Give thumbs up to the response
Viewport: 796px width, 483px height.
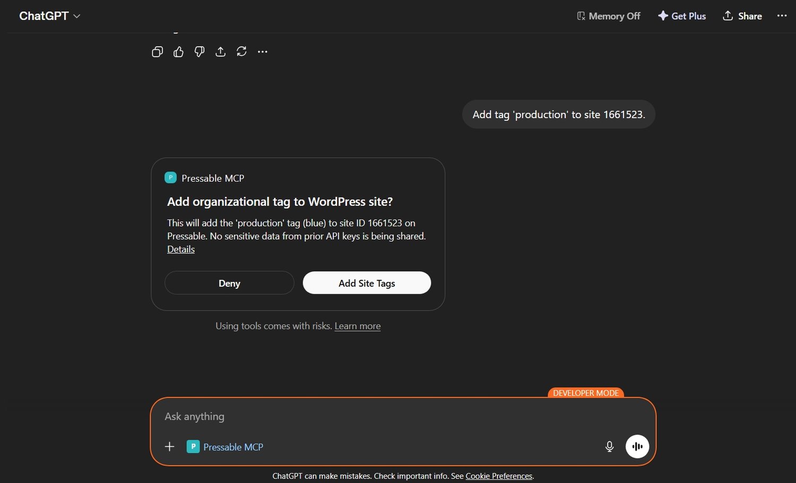pos(178,51)
